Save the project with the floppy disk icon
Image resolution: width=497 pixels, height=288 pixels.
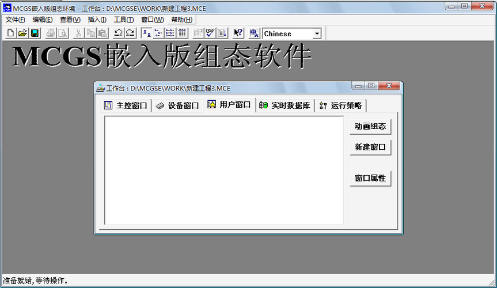click(35, 33)
